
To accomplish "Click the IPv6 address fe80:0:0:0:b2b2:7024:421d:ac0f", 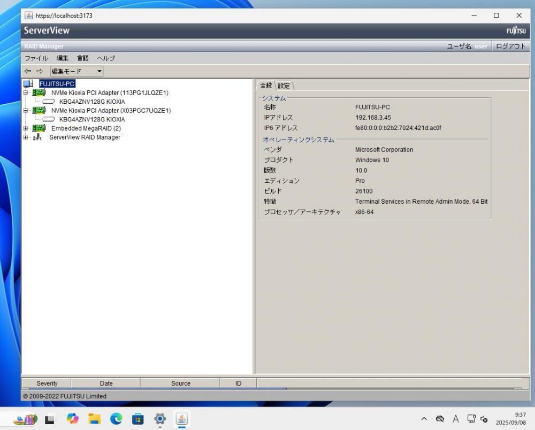I will pyautogui.click(x=398, y=128).
